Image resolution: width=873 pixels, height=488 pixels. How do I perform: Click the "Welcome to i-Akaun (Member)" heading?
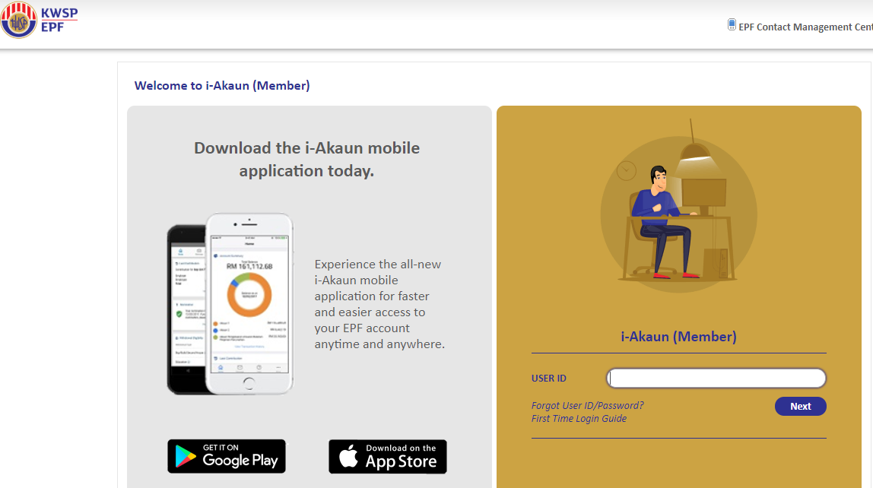pos(222,86)
